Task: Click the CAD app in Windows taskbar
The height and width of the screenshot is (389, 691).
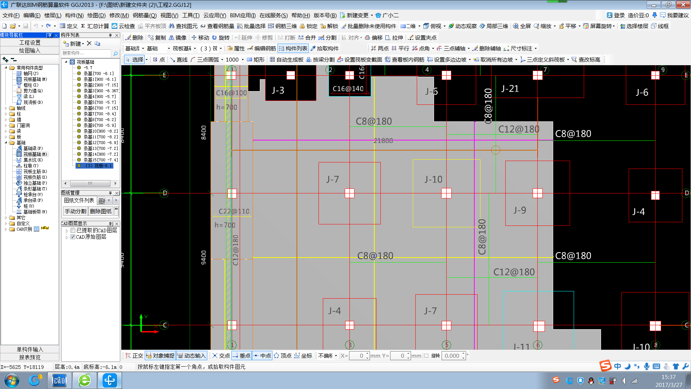Action: click(59, 380)
